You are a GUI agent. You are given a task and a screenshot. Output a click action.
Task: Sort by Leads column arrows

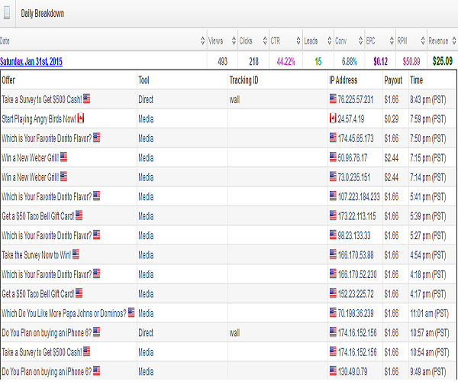[x=330, y=40]
